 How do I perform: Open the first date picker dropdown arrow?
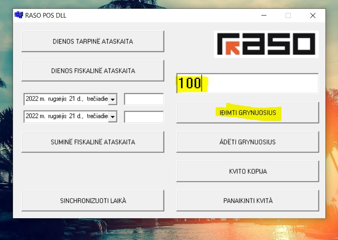coord(113,99)
